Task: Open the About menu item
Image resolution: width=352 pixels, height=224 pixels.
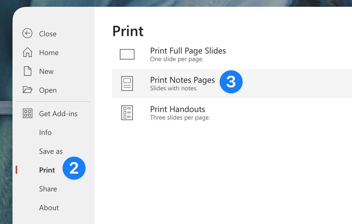Action: coord(49,208)
